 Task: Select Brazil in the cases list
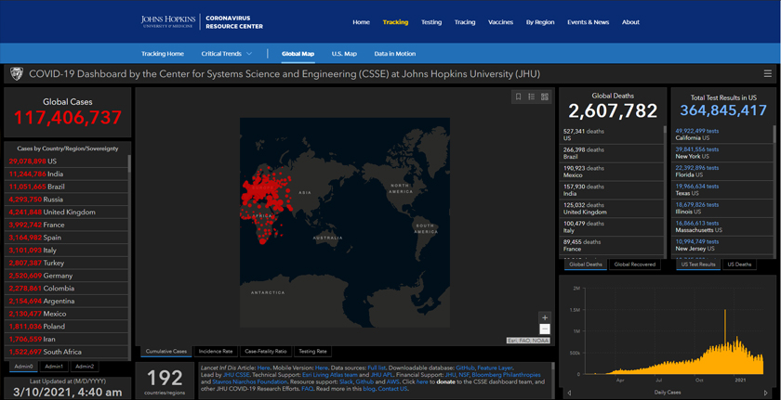coord(66,187)
